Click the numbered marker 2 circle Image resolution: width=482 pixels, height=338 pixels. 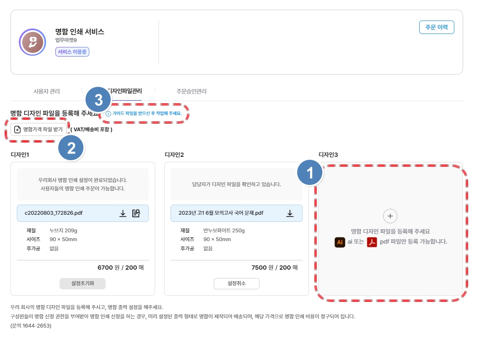point(72,148)
